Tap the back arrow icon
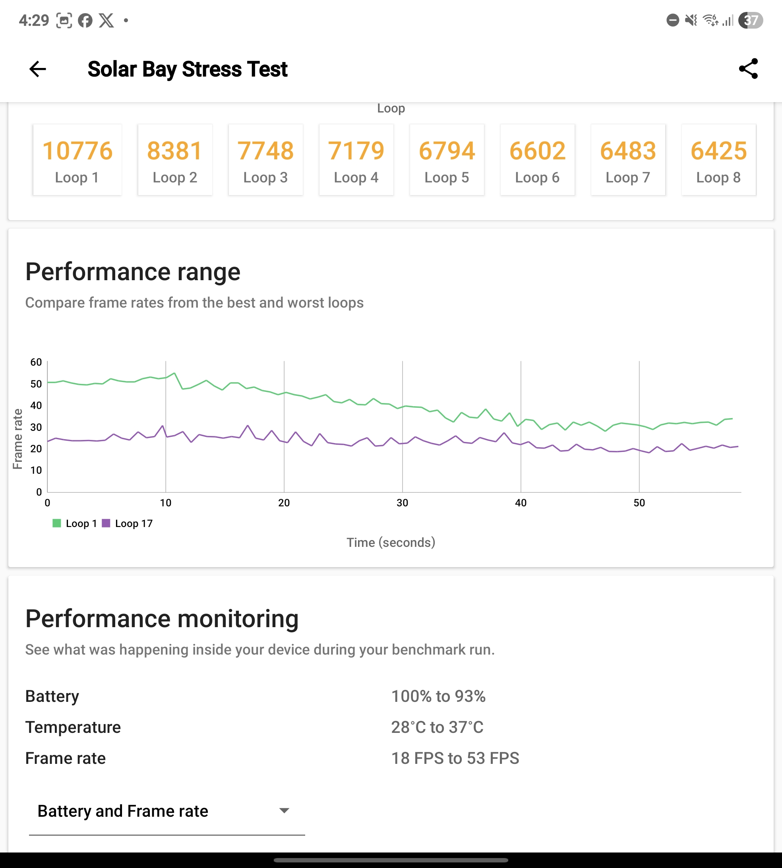 pyautogui.click(x=37, y=69)
